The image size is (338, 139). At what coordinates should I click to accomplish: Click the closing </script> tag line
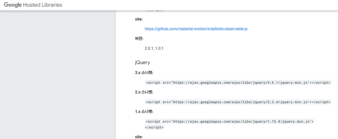(154, 127)
